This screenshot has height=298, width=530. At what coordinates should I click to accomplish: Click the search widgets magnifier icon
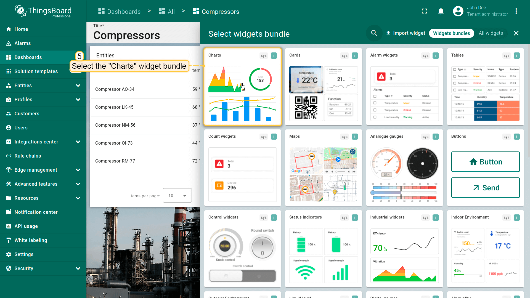[x=374, y=33]
